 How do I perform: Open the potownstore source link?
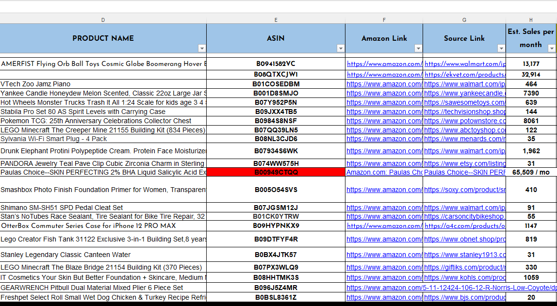(x=465, y=121)
